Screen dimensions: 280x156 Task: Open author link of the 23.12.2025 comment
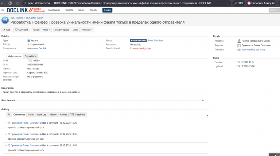(x=25, y=134)
